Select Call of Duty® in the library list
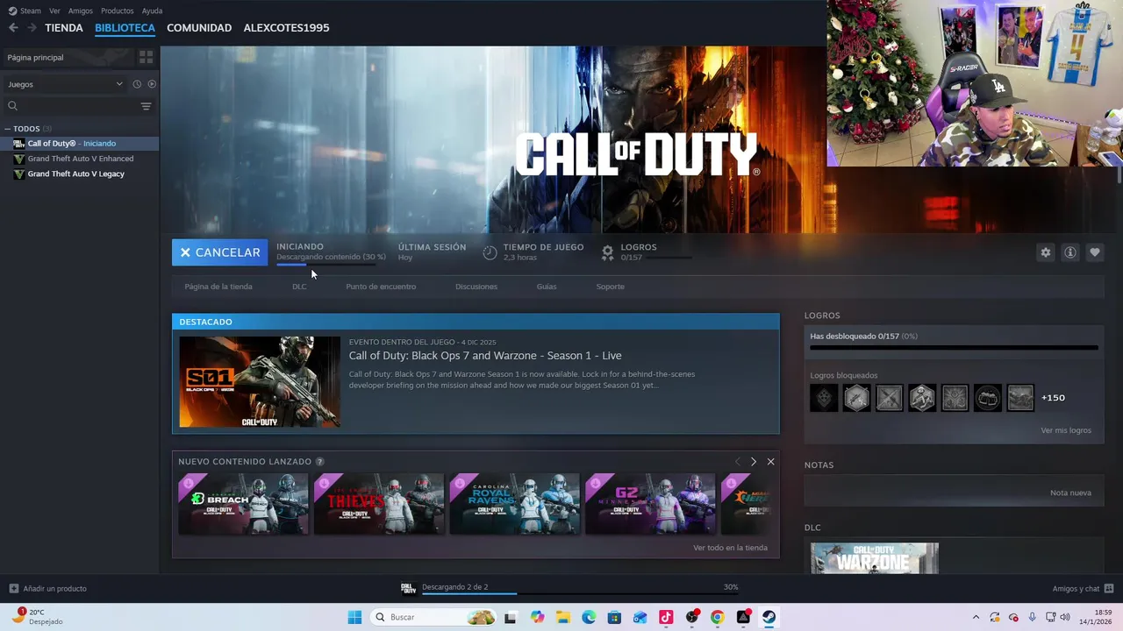Viewport: 1123px width, 631px height. pyautogui.click(x=79, y=143)
